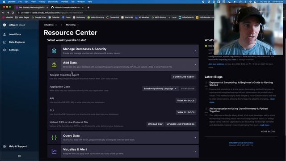This screenshot has height=161, width=286.
Task: Click the Upload CSV button
Action: click(x=155, y=124)
